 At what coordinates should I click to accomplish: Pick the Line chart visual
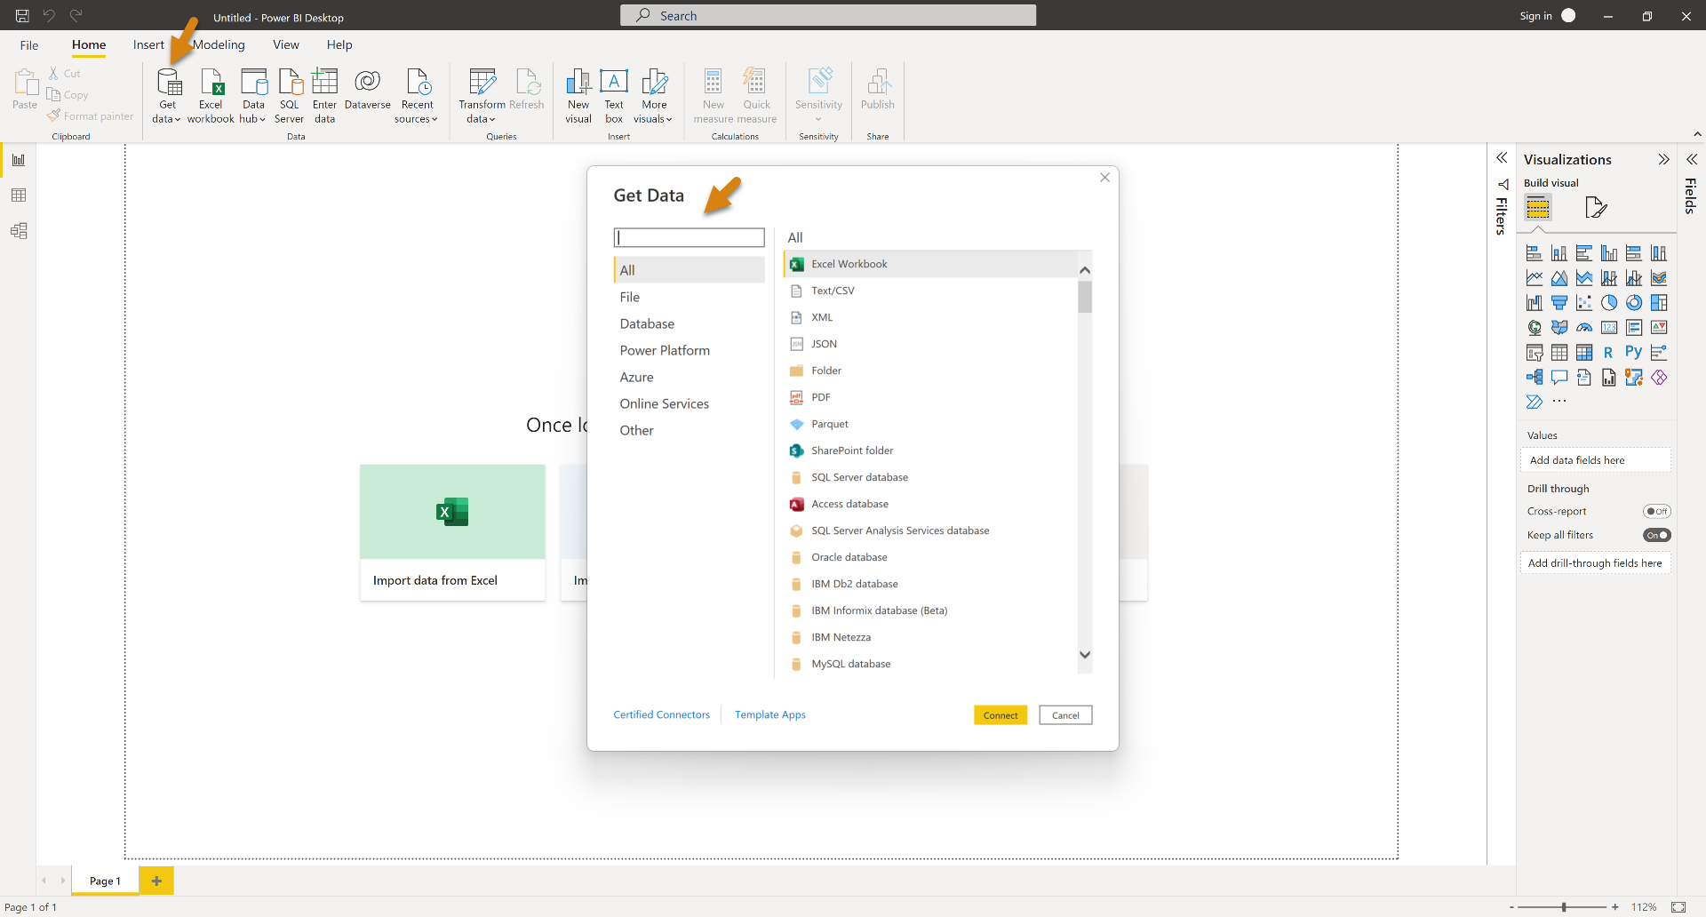pyautogui.click(x=1534, y=278)
